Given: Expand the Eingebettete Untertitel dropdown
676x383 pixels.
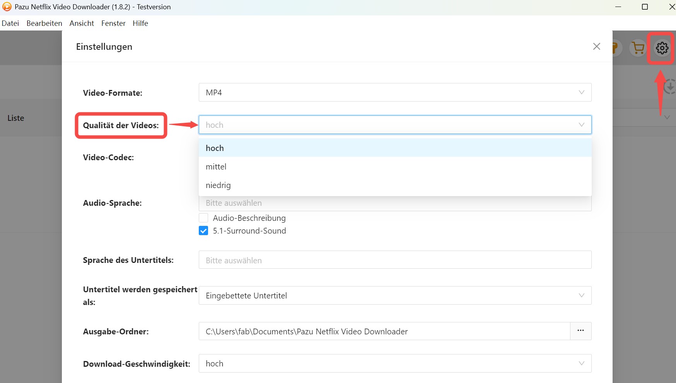Looking at the screenshot, I should pyautogui.click(x=395, y=295).
